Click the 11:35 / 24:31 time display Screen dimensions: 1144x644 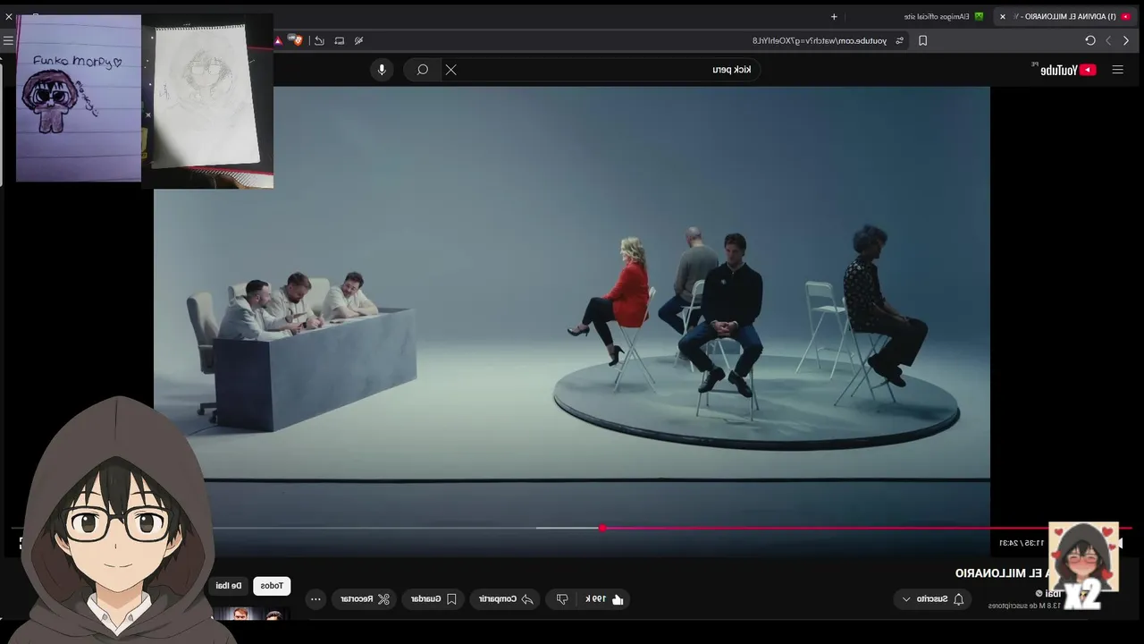1022,543
